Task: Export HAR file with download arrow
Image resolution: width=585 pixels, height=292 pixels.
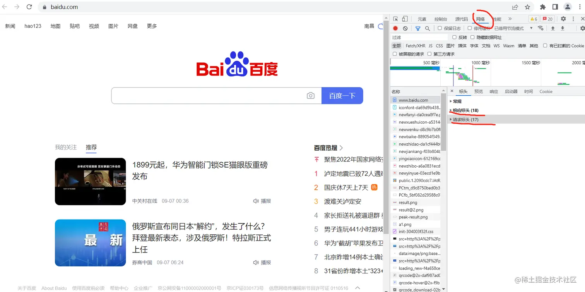Action: tap(563, 28)
